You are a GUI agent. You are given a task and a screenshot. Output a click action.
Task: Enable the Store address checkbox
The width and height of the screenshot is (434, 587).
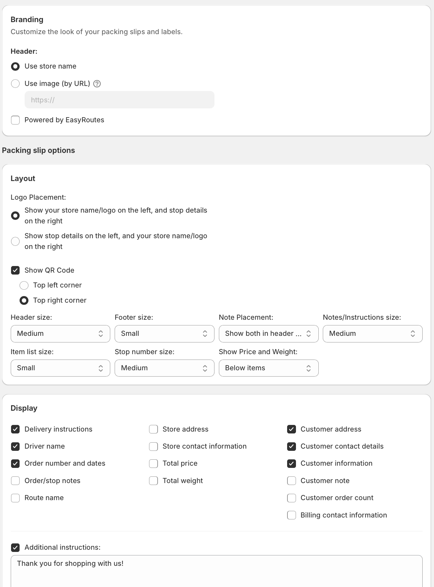154,429
